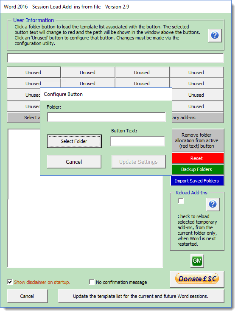Click Select Folder in Configure Button dialog

point(74,141)
